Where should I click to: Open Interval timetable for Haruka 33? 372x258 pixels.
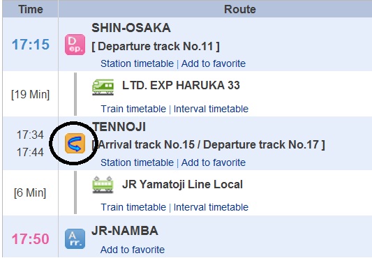[211, 109]
